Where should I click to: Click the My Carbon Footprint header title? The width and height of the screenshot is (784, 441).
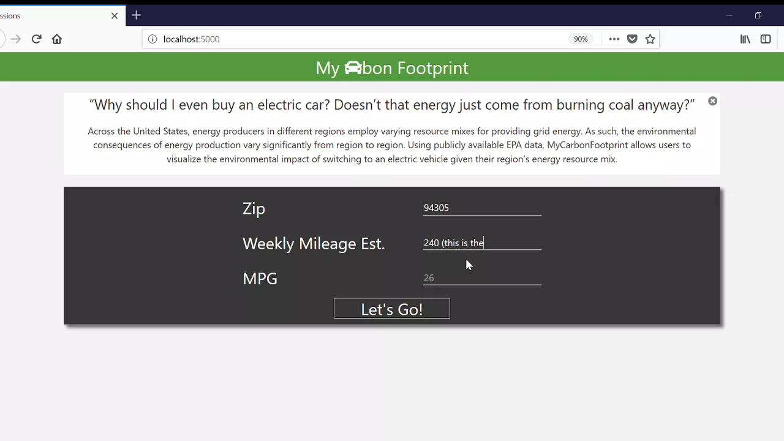[392, 68]
